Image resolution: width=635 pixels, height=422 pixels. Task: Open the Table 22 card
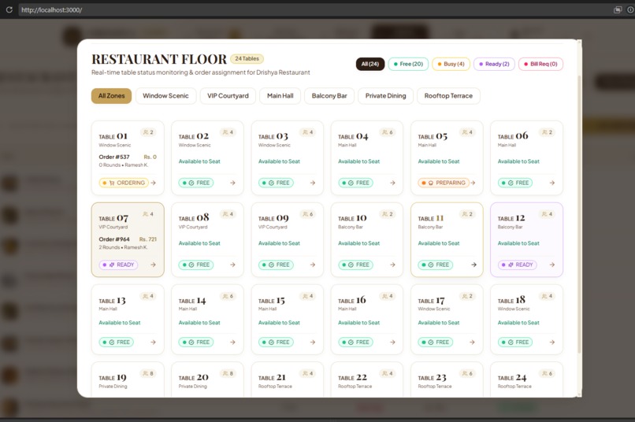point(367,379)
